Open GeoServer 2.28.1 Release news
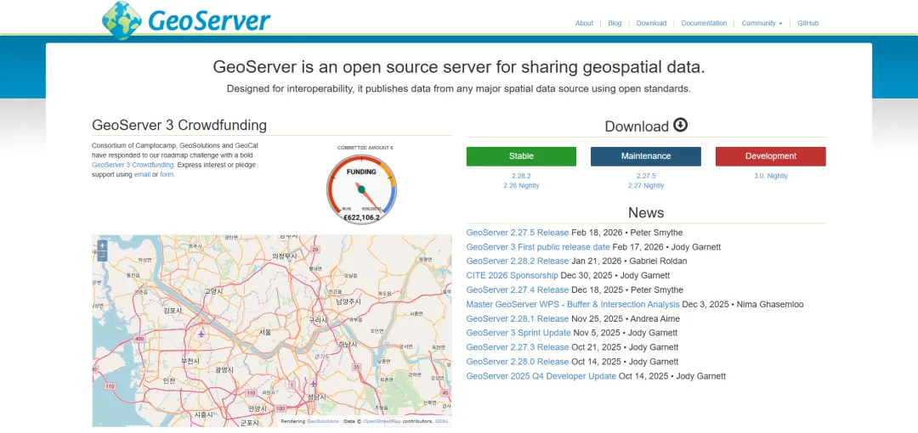 (518, 319)
